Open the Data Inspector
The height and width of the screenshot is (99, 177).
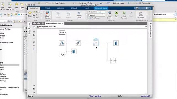141,15
